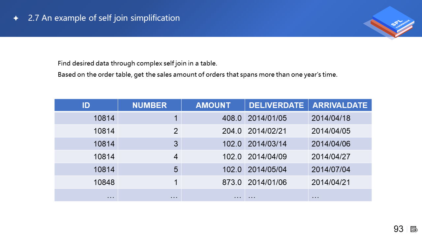Click the AMOUNT column header
This screenshot has height=237, width=422.
point(213,105)
